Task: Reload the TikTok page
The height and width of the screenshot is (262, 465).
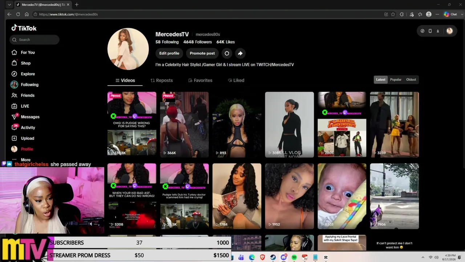Action: click(18, 14)
